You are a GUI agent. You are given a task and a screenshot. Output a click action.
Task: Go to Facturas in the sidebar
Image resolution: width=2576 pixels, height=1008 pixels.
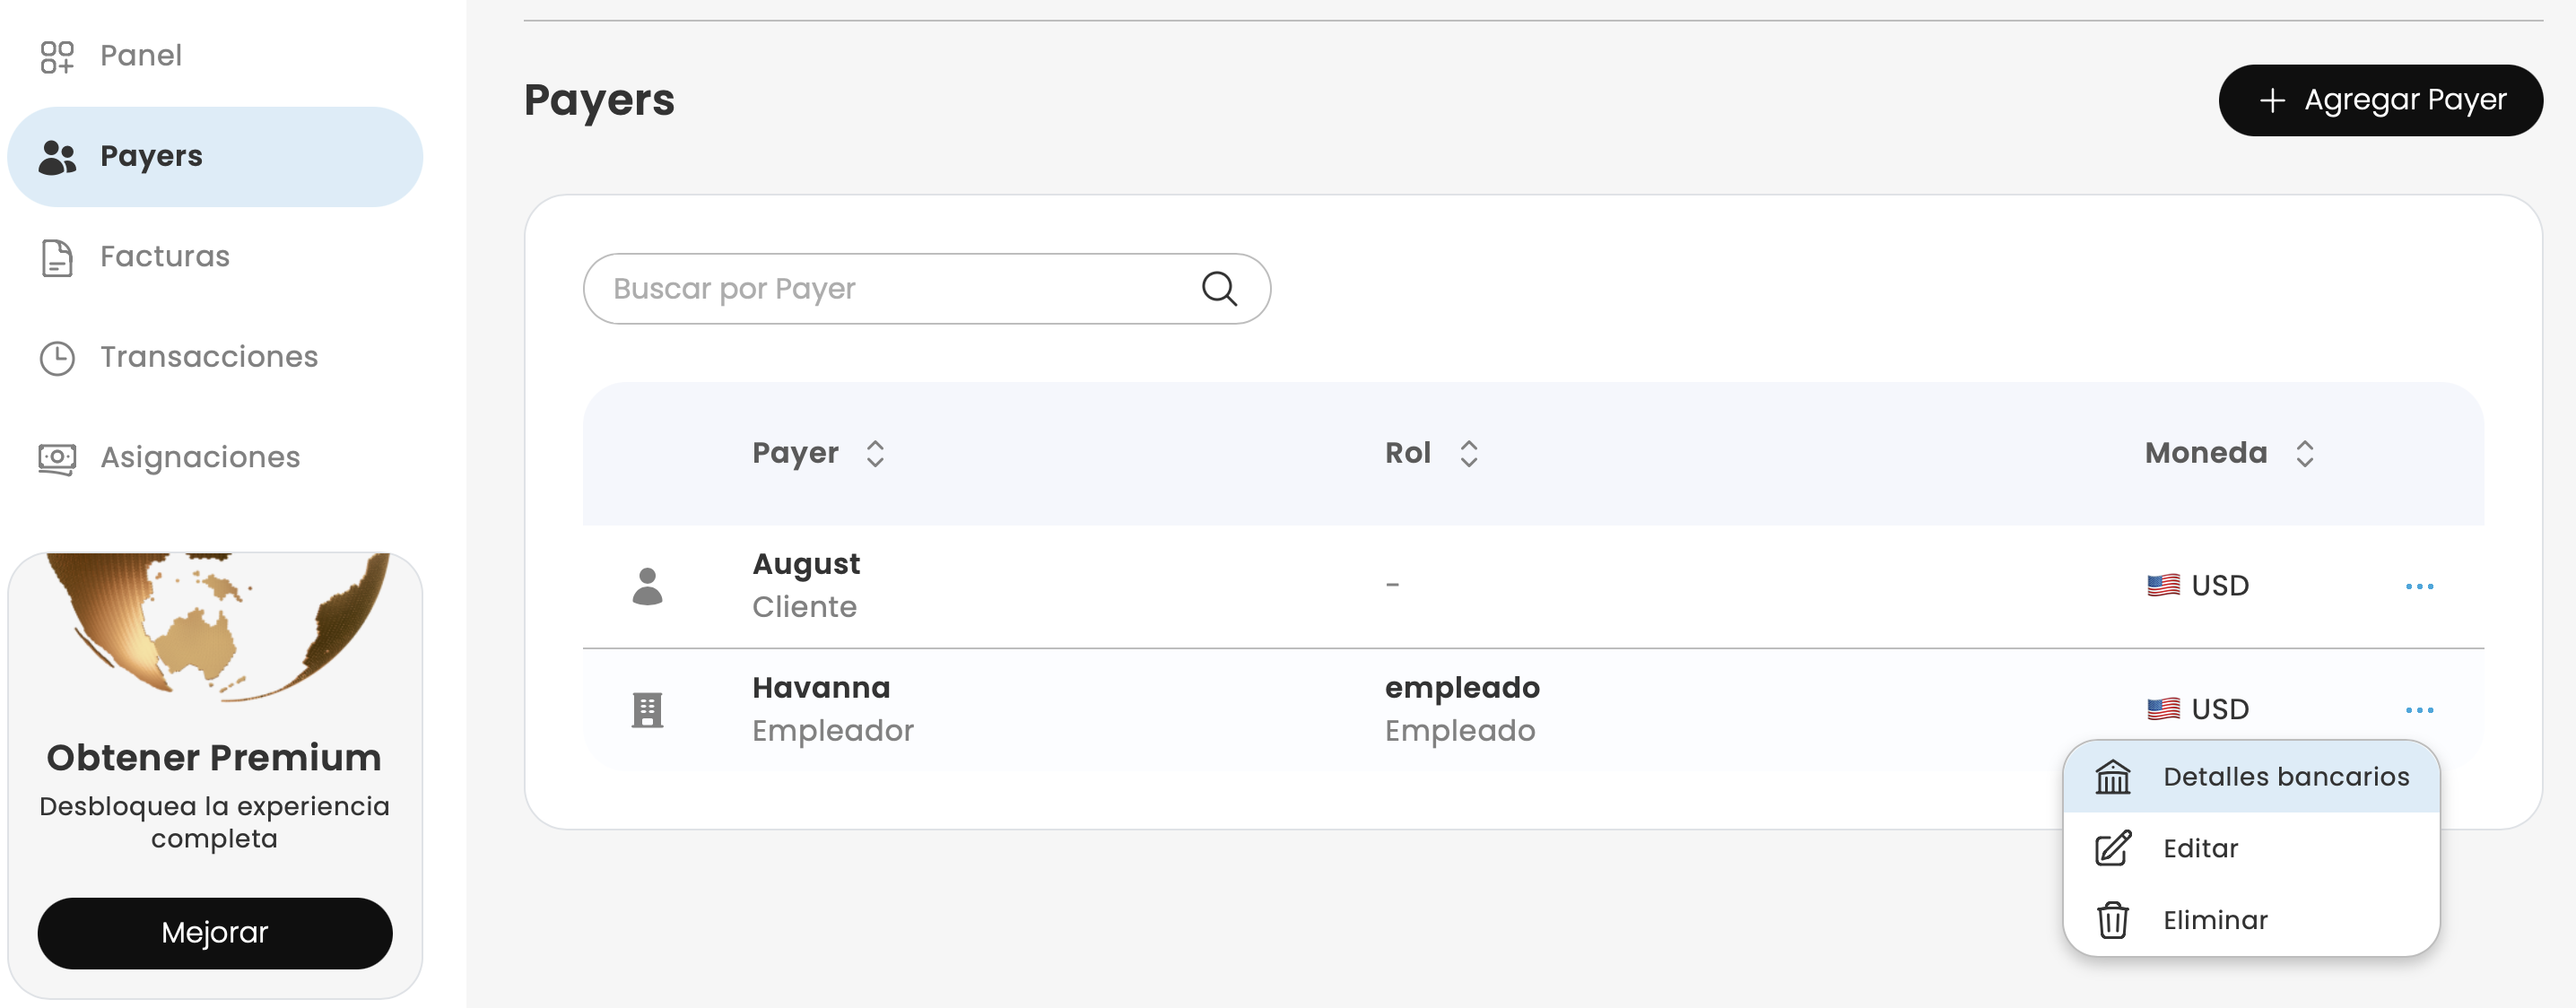[165, 257]
